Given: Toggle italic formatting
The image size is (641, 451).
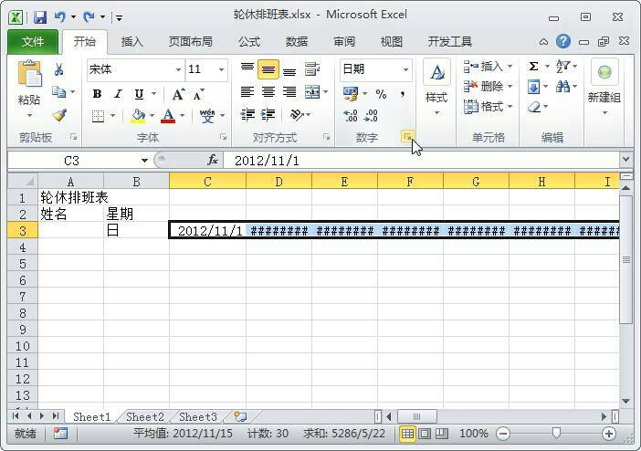Looking at the screenshot, I should click(x=118, y=94).
